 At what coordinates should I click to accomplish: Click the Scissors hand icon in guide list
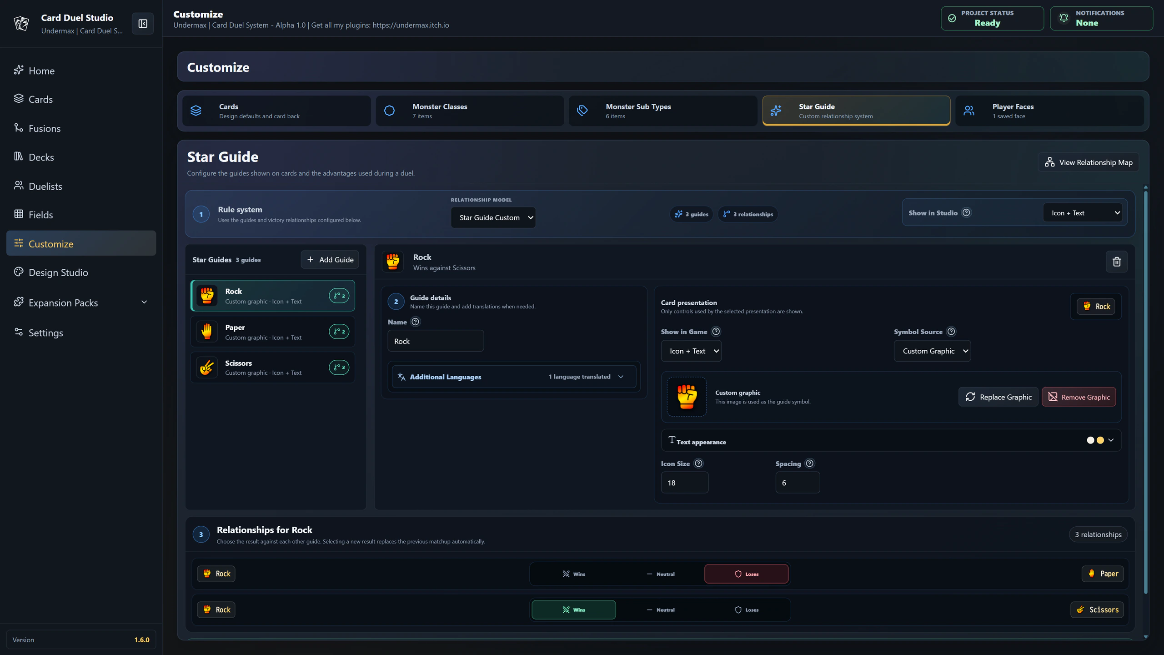pyautogui.click(x=207, y=367)
